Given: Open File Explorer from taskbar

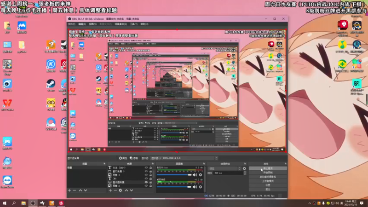Looking at the screenshot, I should (x=23, y=203).
